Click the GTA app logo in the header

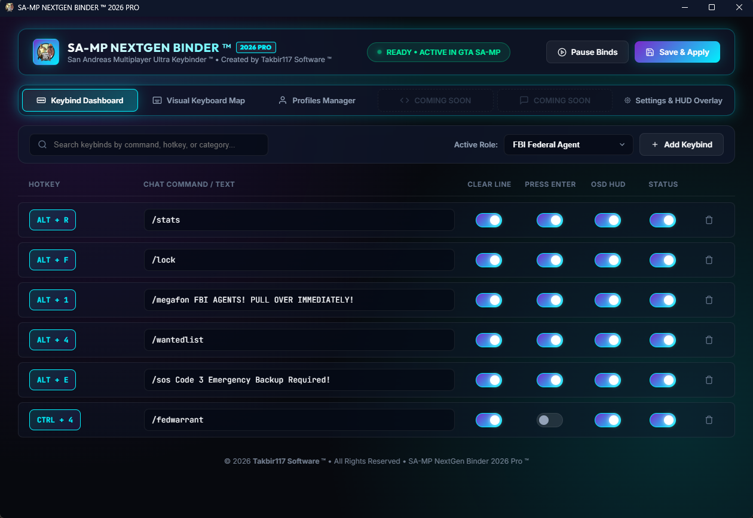click(46, 52)
